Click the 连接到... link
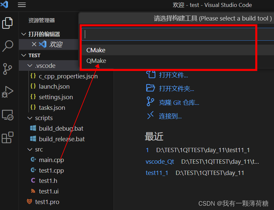The width and height of the screenshot is (274, 210). 170,116
